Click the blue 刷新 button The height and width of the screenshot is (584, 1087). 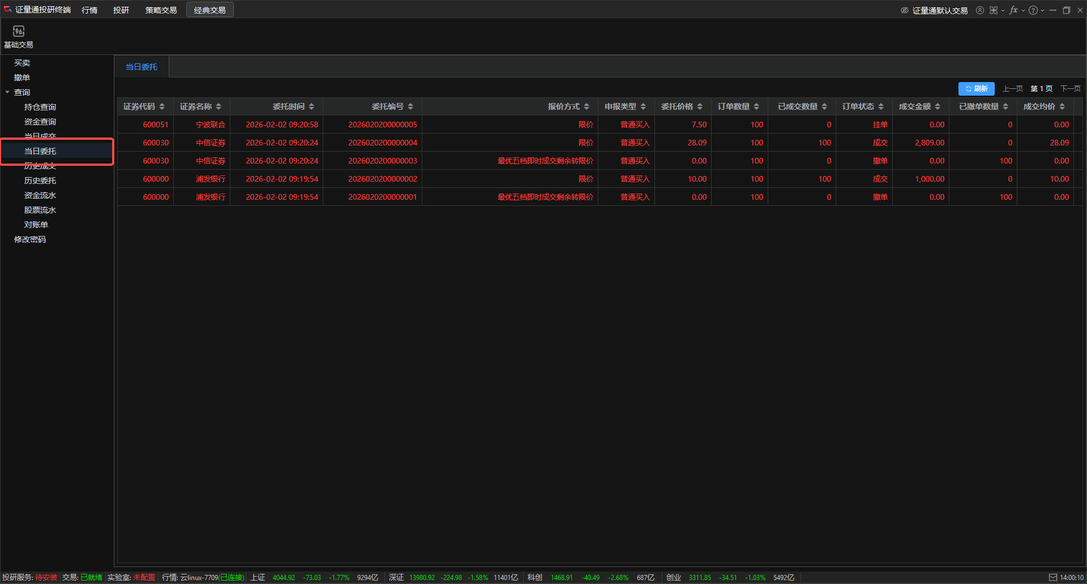point(976,89)
